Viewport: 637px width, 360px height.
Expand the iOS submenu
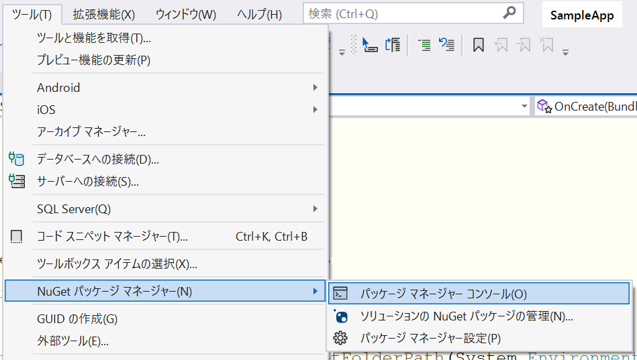(x=164, y=109)
